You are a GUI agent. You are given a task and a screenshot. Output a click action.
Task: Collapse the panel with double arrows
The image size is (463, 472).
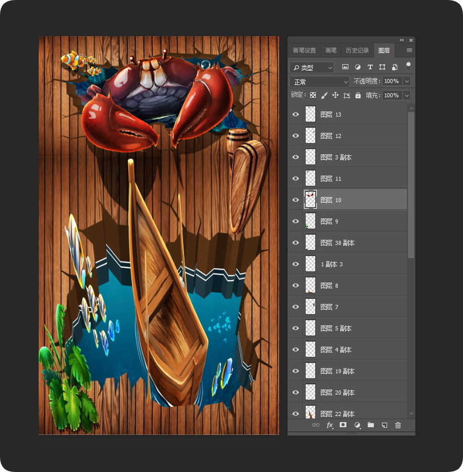point(402,40)
